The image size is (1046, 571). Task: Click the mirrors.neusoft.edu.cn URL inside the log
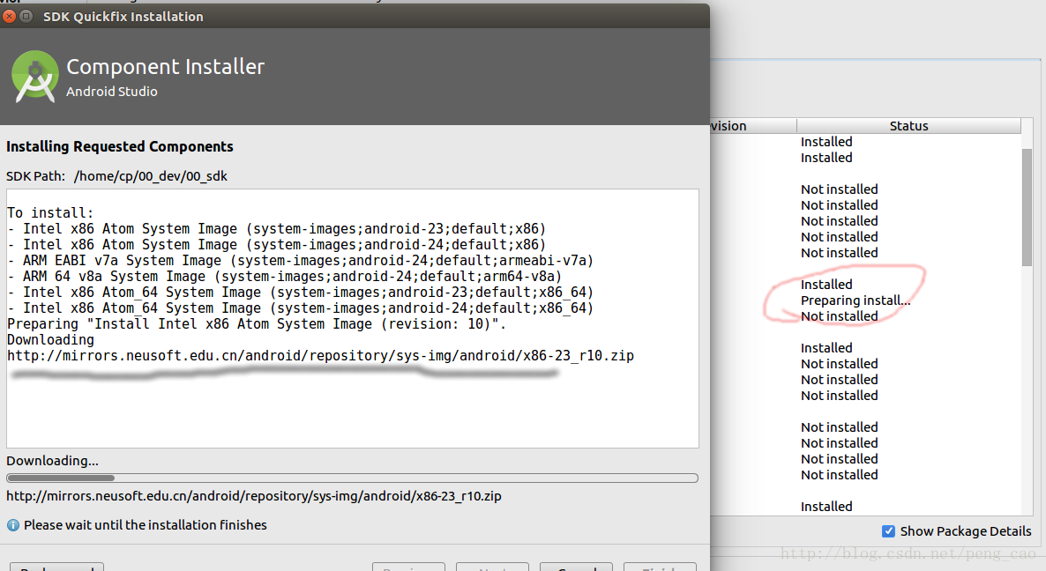320,356
